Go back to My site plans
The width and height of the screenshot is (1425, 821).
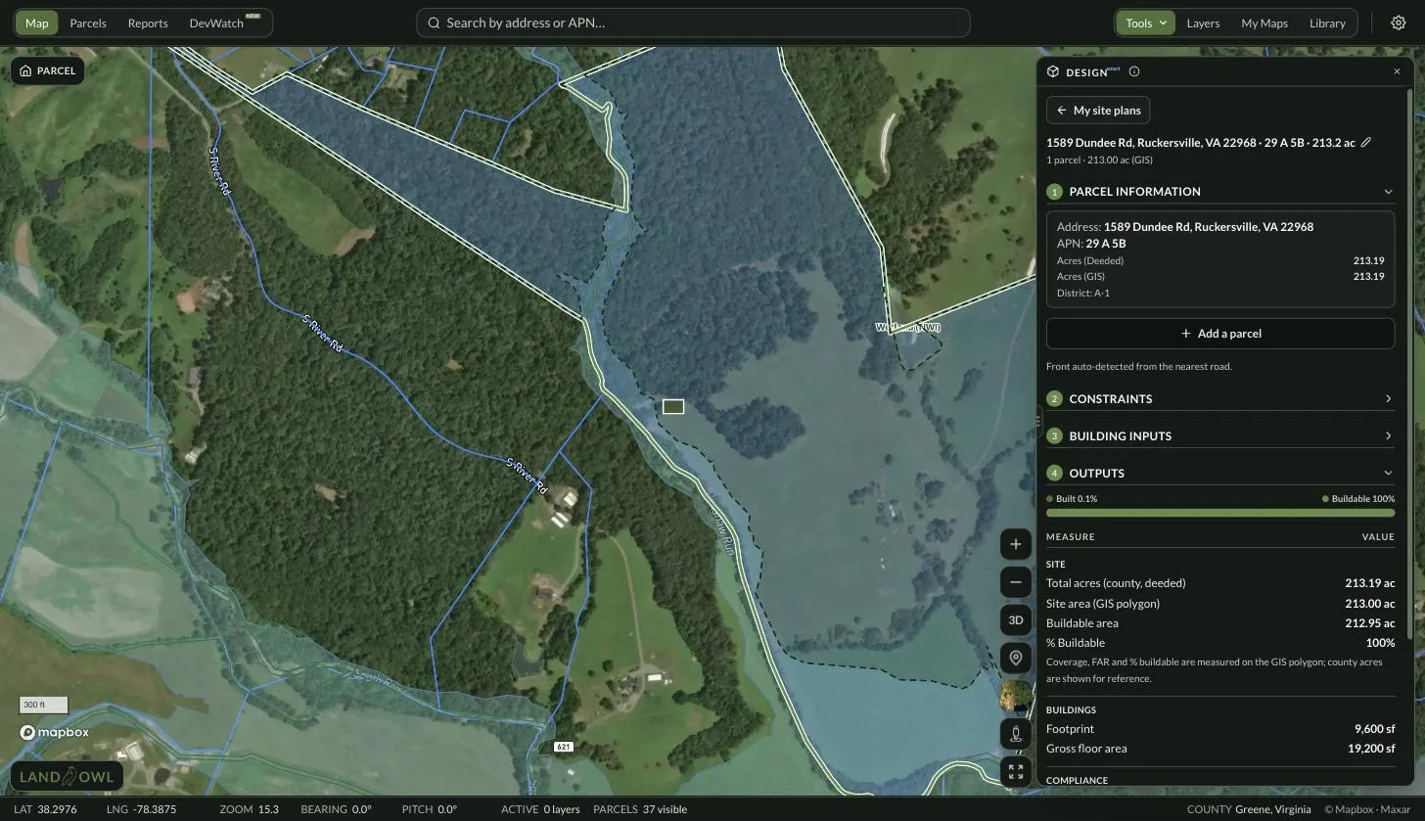[1098, 111]
